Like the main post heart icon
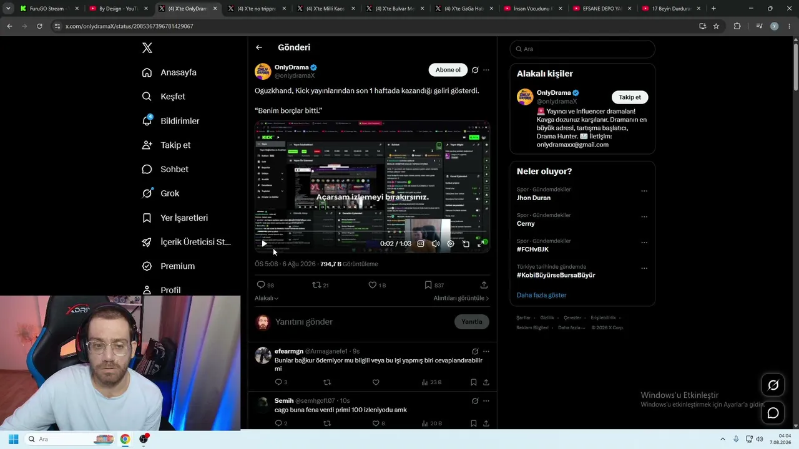Viewport: 799px width, 449px height. pos(377,285)
